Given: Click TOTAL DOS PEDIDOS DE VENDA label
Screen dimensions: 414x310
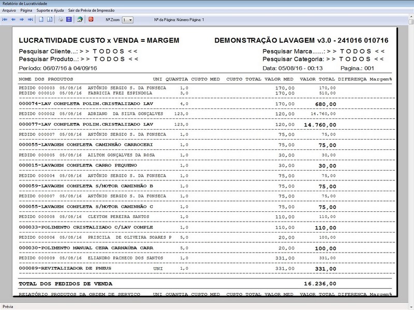Looking at the screenshot, I should [66, 284].
